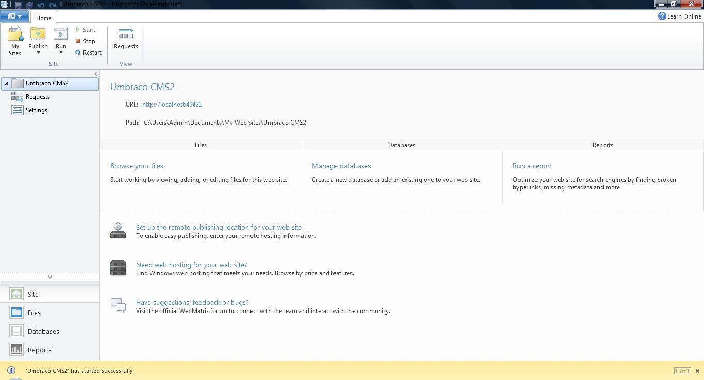
Task: Click the feedback speech bubbles icon
Action: 118,305
